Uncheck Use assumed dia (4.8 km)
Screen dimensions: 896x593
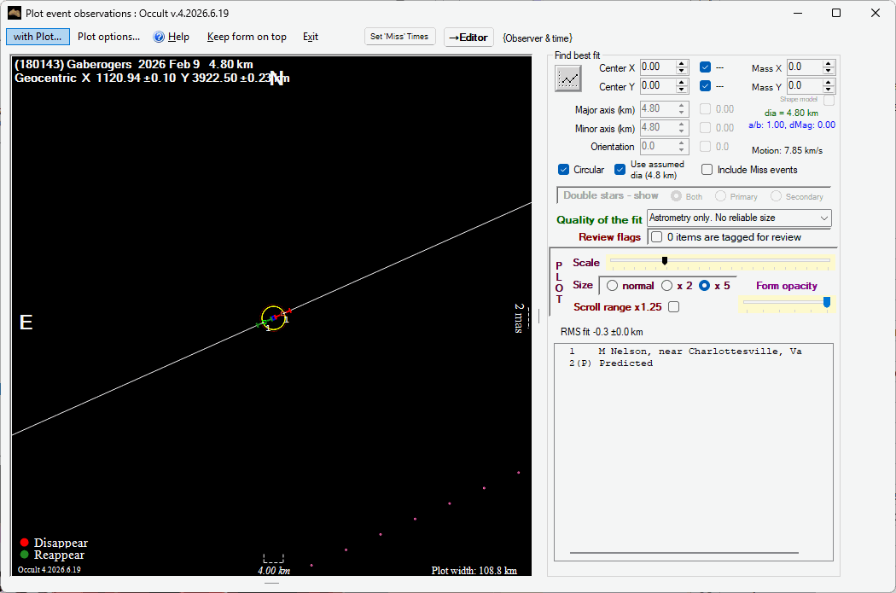pos(620,170)
